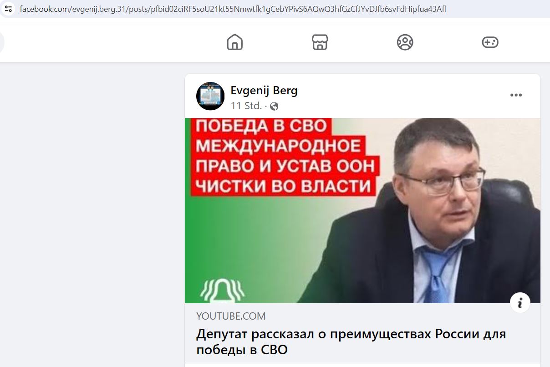Image resolution: width=550 pixels, height=367 pixels.
Task: Open the Marketplace storefront icon
Action: (x=320, y=42)
